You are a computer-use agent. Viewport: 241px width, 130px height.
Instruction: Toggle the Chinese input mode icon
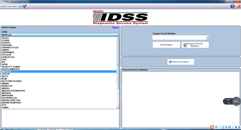tap(216, 127)
